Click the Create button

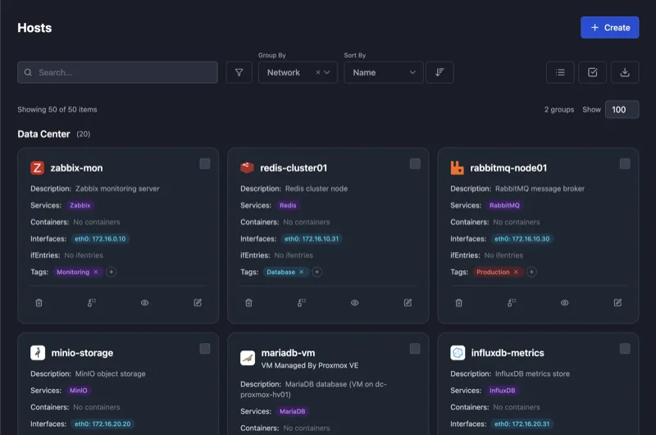pos(609,27)
